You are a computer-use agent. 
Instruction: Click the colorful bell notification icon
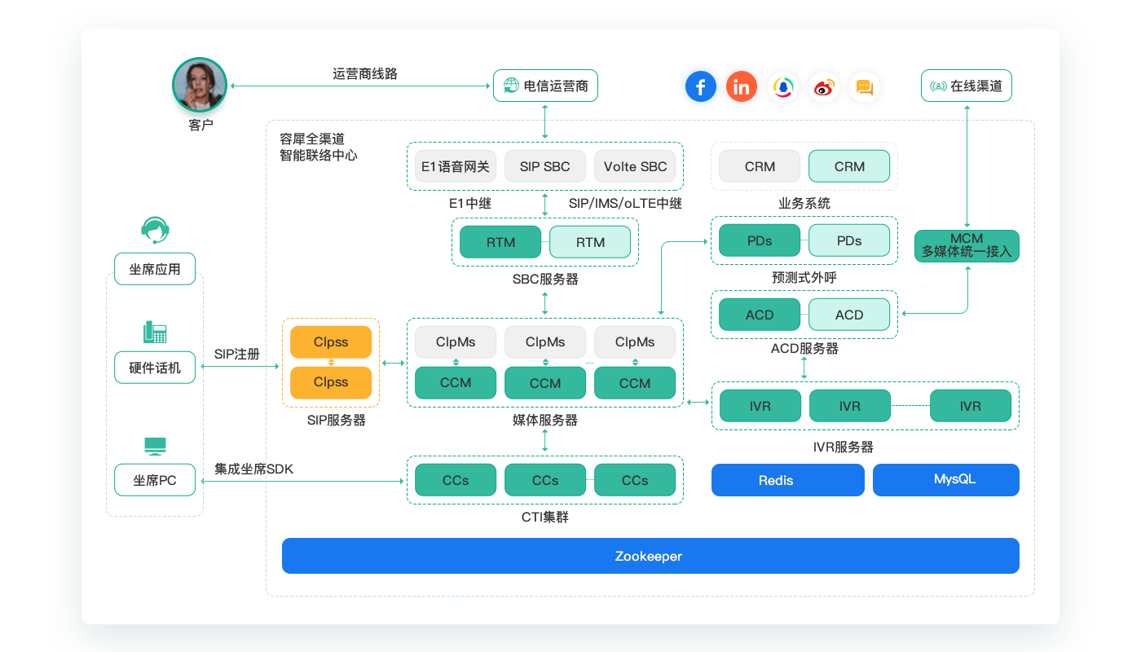[783, 86]
